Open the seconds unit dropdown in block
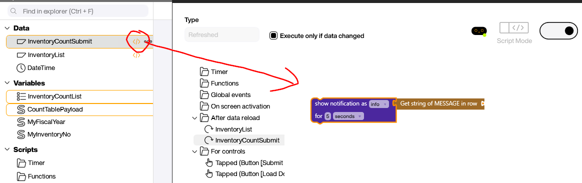This screenshot has width=582, height=183. (x=348, y=116)
